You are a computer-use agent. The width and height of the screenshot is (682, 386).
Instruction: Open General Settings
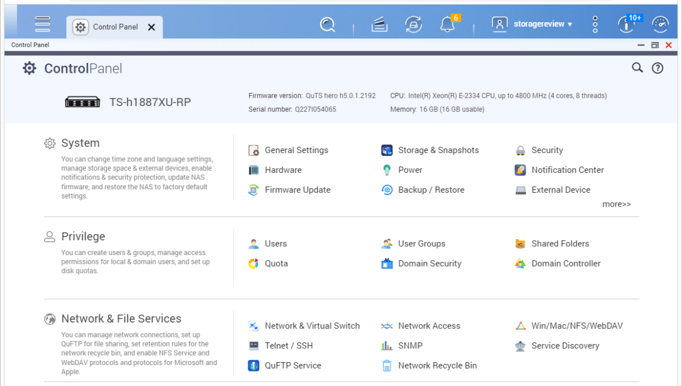[x=297, y=150]
